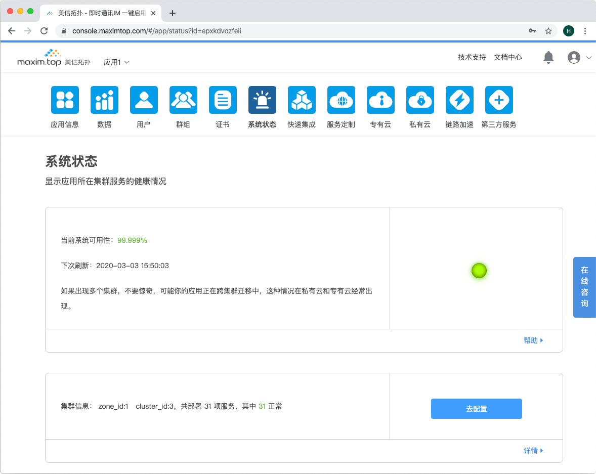Open the 用户 users icon

[x=144, y=100]
